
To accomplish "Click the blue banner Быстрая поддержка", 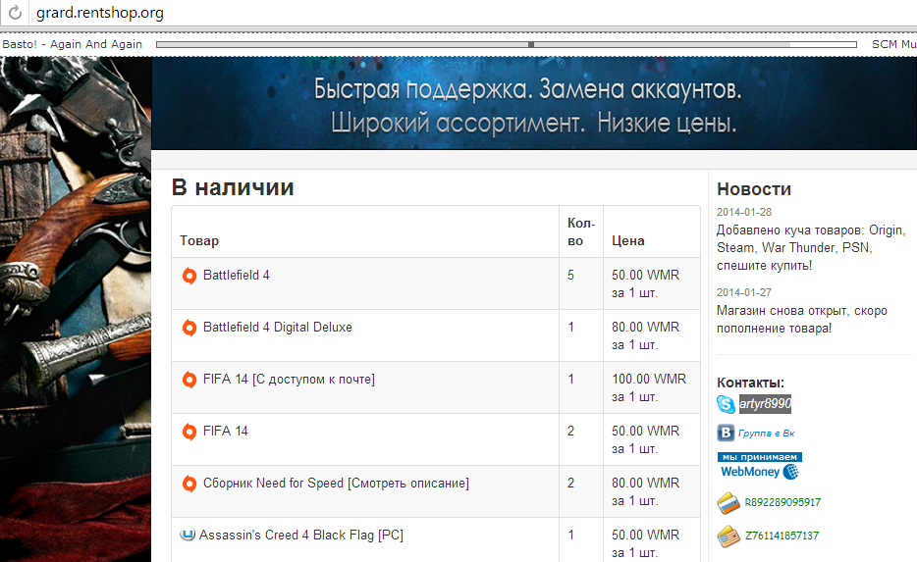I will 534,103.
